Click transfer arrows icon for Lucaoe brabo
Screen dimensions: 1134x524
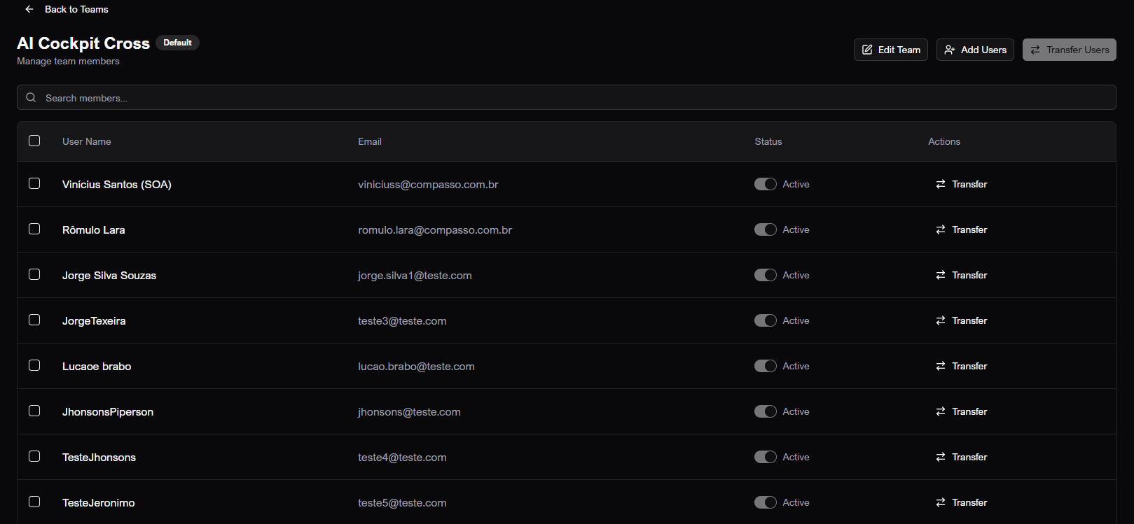941,366
